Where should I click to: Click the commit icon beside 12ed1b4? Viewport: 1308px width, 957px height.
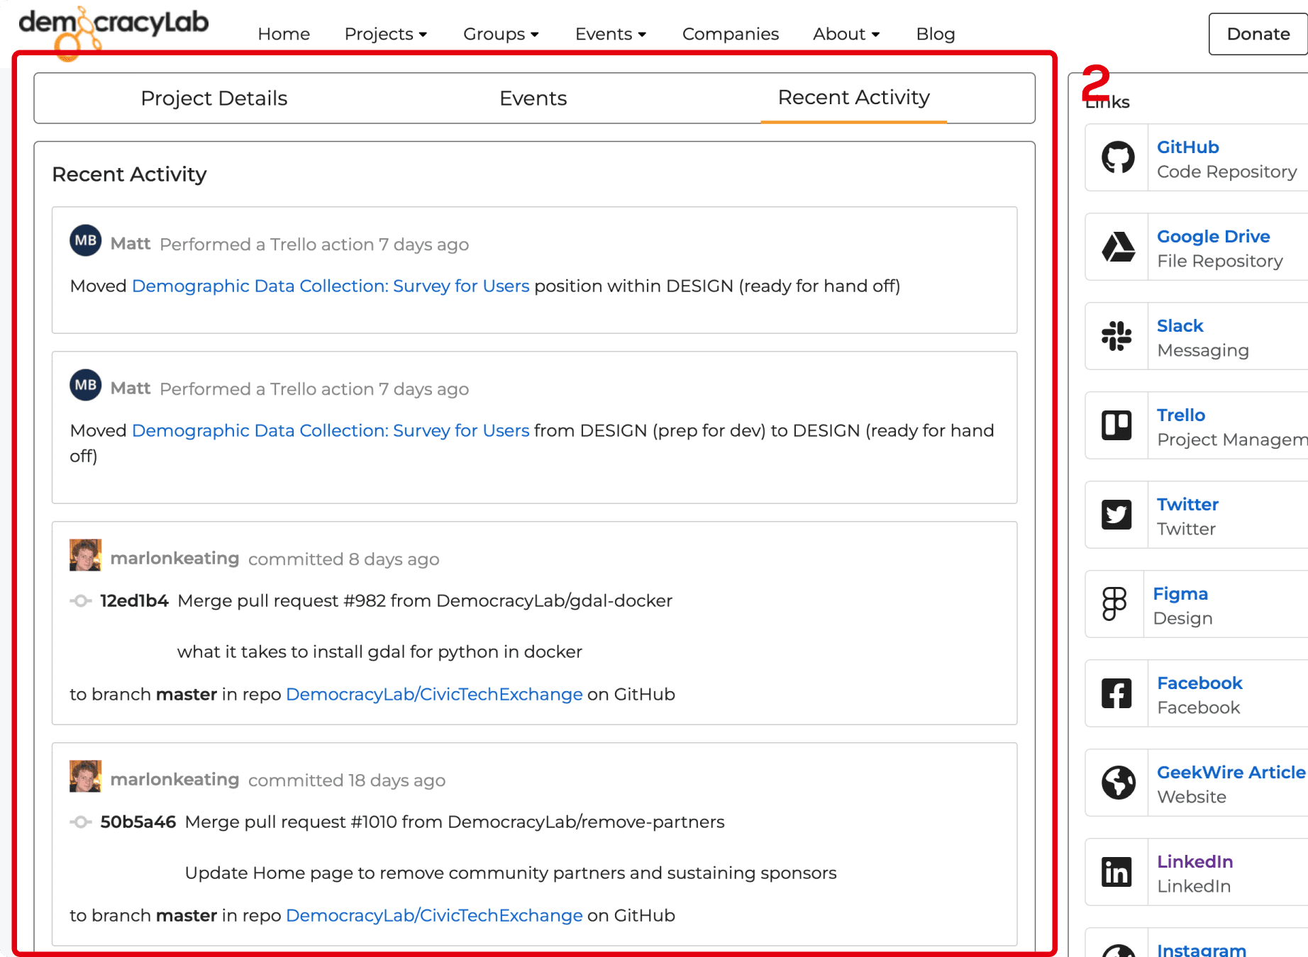[x=81, y=601]
